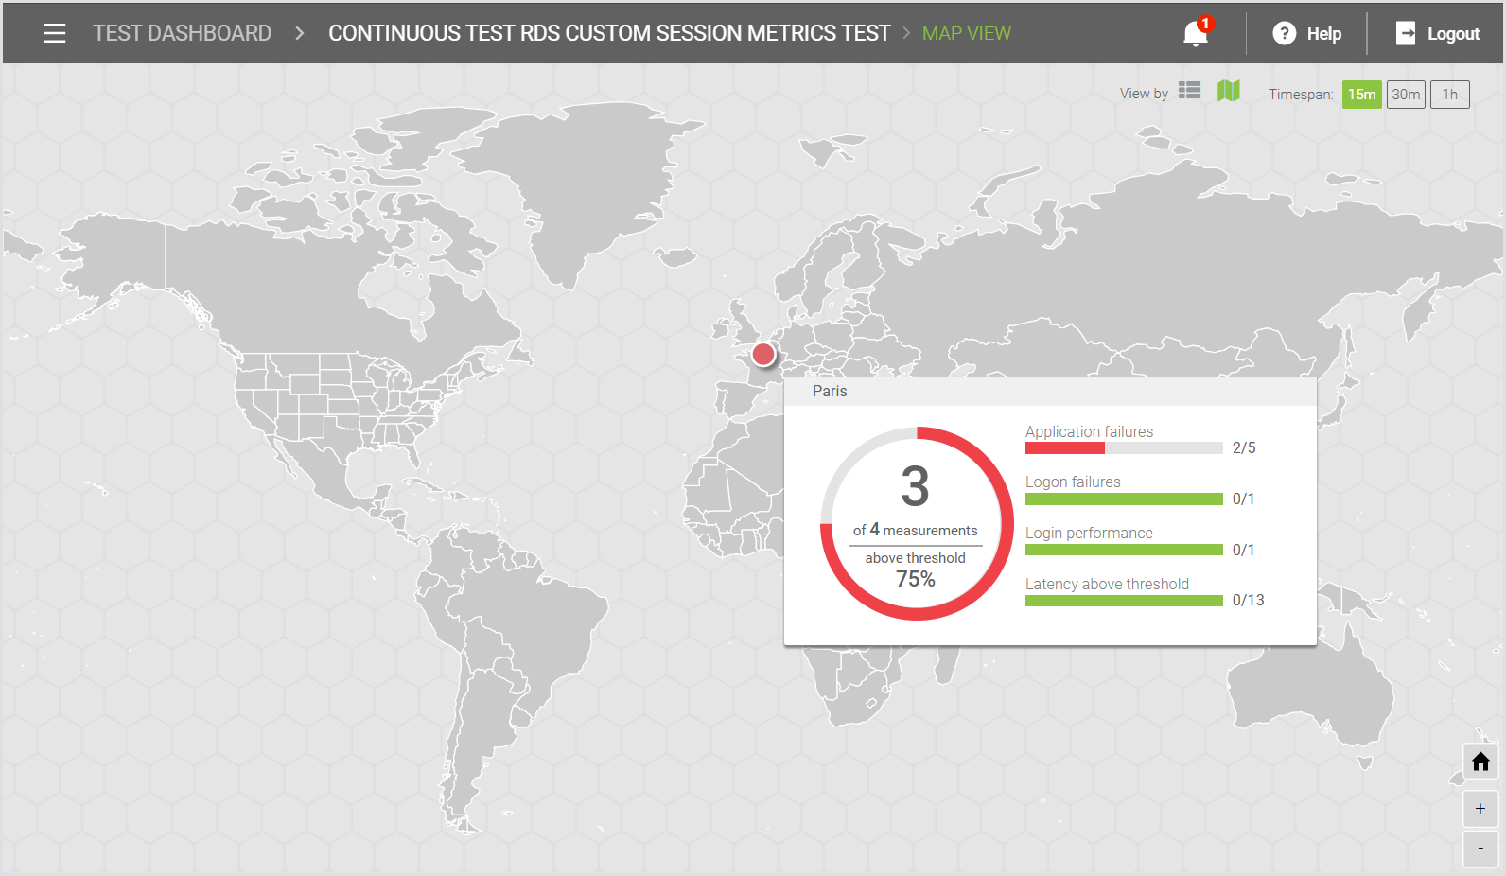
Task: Click the red Paris location marker
Action: [x=763, y=355]
